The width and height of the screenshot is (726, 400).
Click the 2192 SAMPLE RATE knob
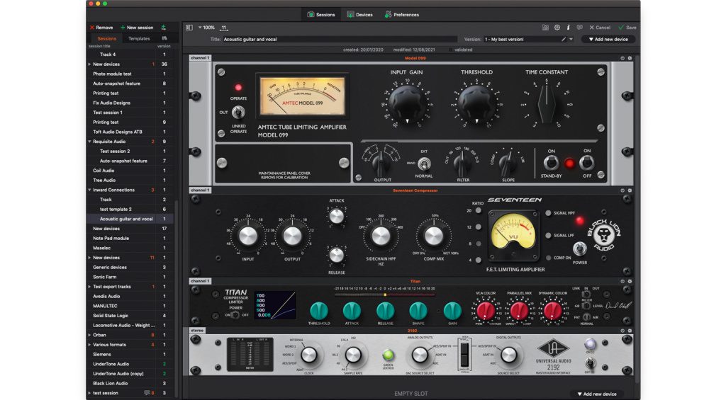(x=353, y=355)
